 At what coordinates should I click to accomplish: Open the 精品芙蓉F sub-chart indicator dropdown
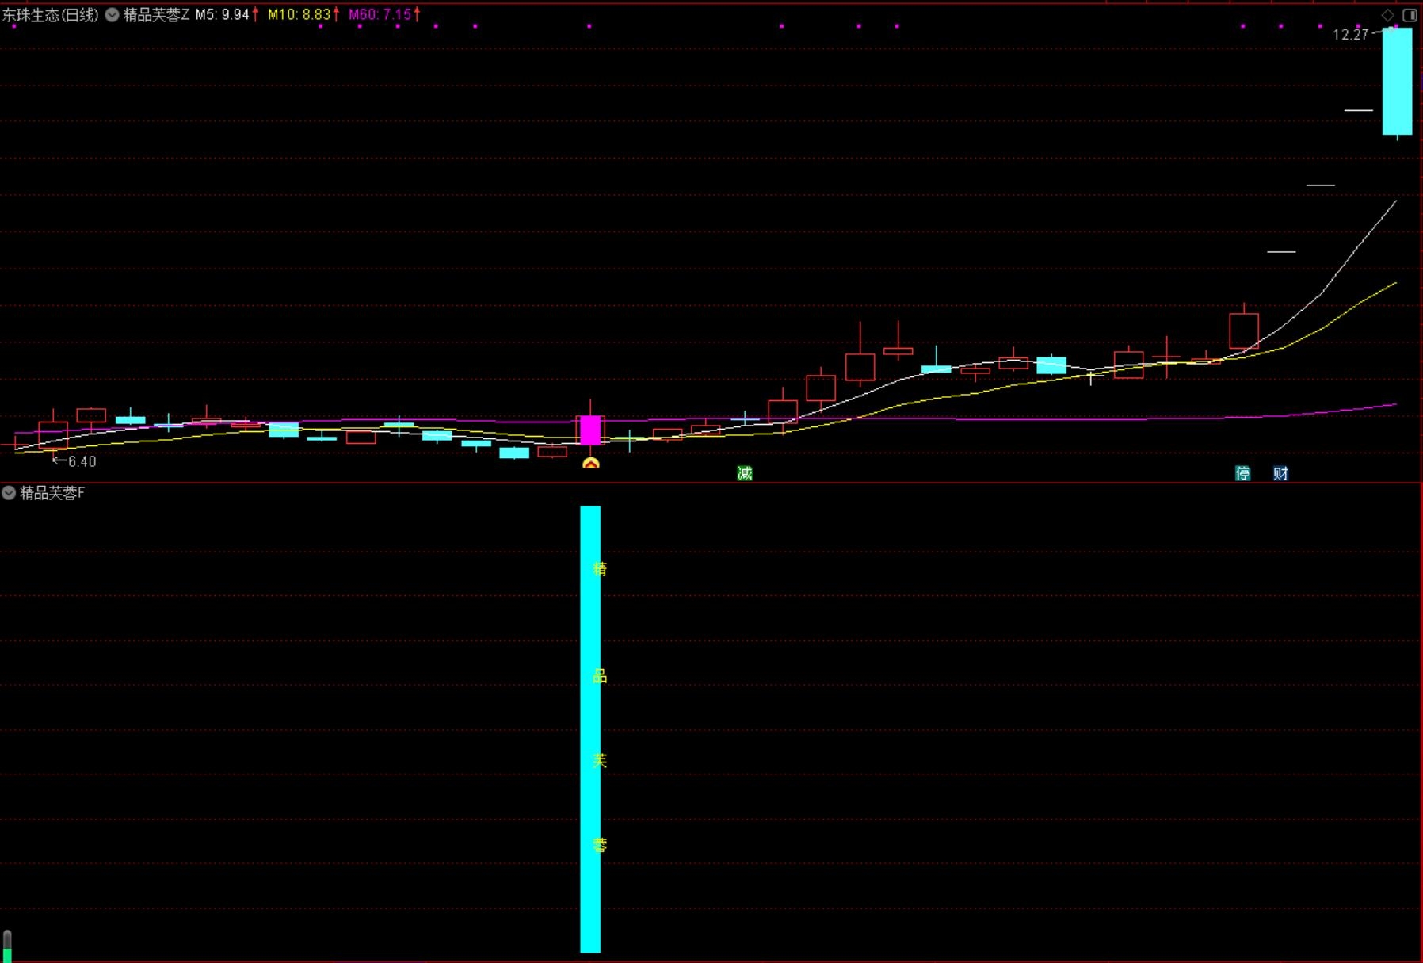point(9,493)
